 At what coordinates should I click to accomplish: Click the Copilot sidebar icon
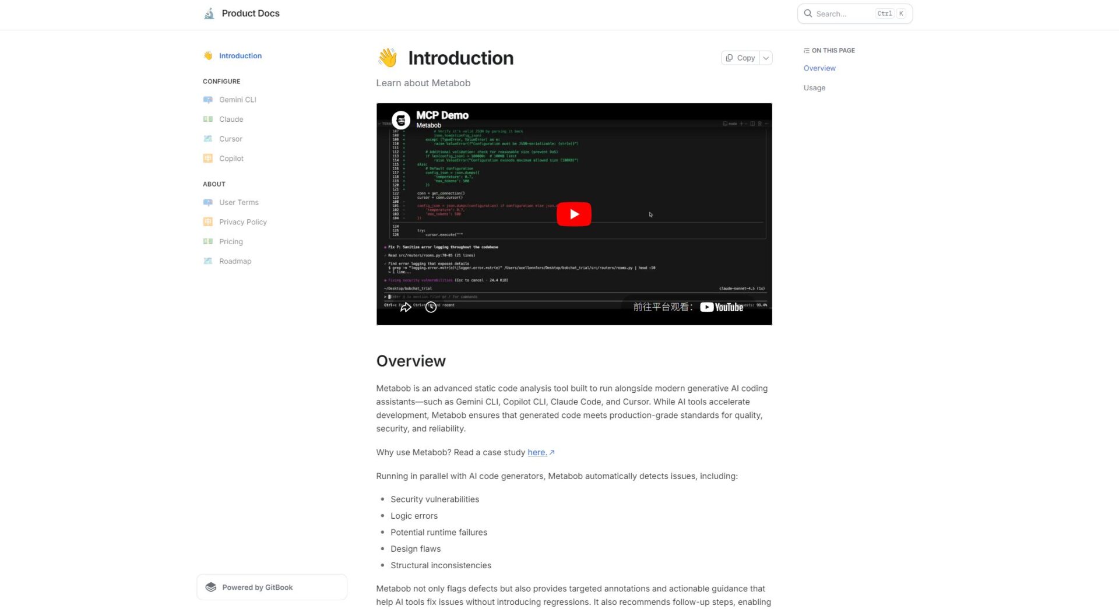(x=208, y=159)
